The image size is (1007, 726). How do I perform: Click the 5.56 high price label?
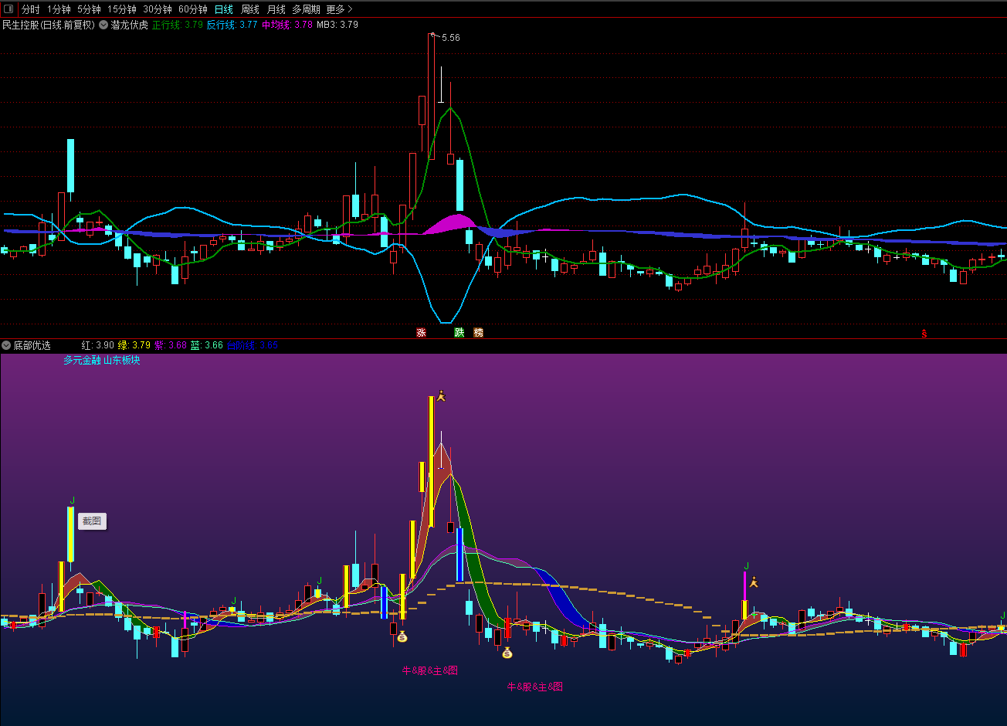[x=451, y=37]
